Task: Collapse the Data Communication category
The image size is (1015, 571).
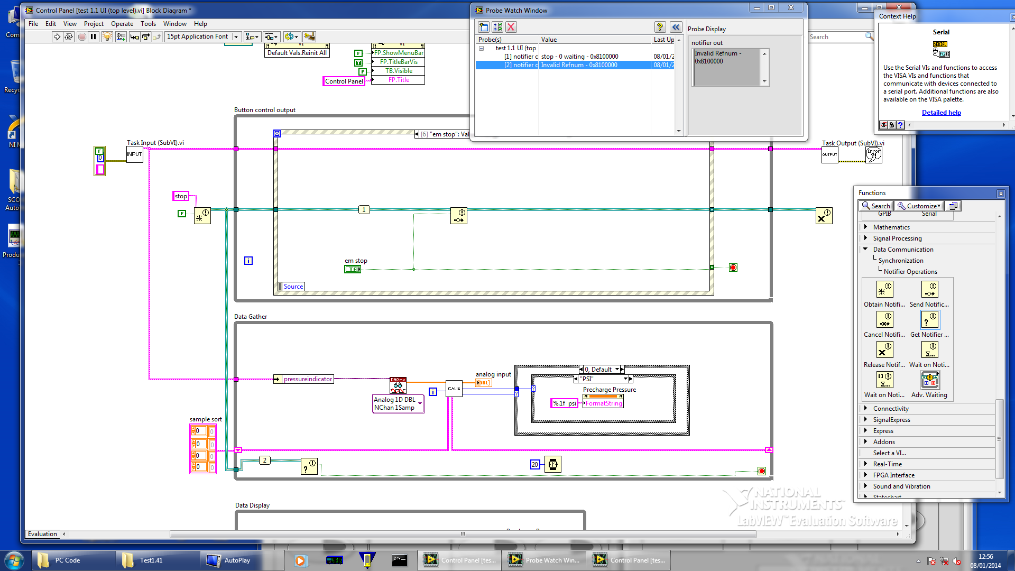Action: point(865,249)
